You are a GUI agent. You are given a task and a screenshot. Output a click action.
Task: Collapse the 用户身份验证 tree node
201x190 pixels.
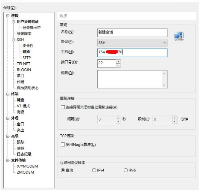coord(13,22)
